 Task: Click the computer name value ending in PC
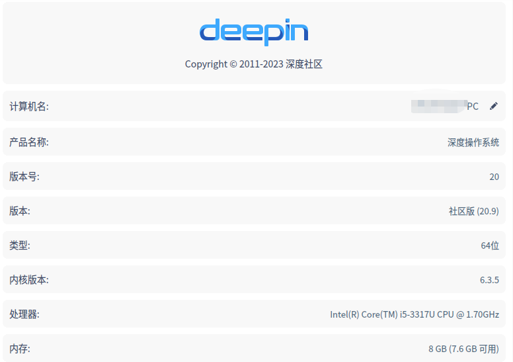tap(445, 106)
